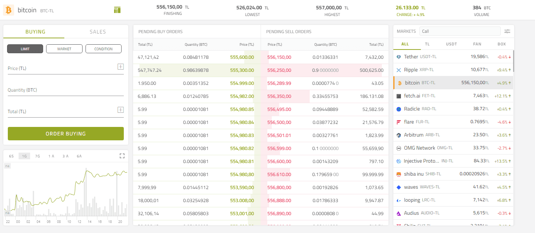The width and height of the screenshot is (535, 233).
Task: Select the USDT markets tab
Action: tap(451, 44)
